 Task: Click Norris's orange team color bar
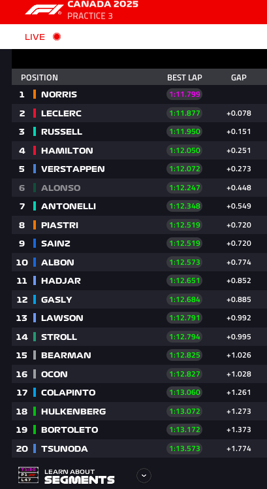pyautogui.click(x=35, y=94)
